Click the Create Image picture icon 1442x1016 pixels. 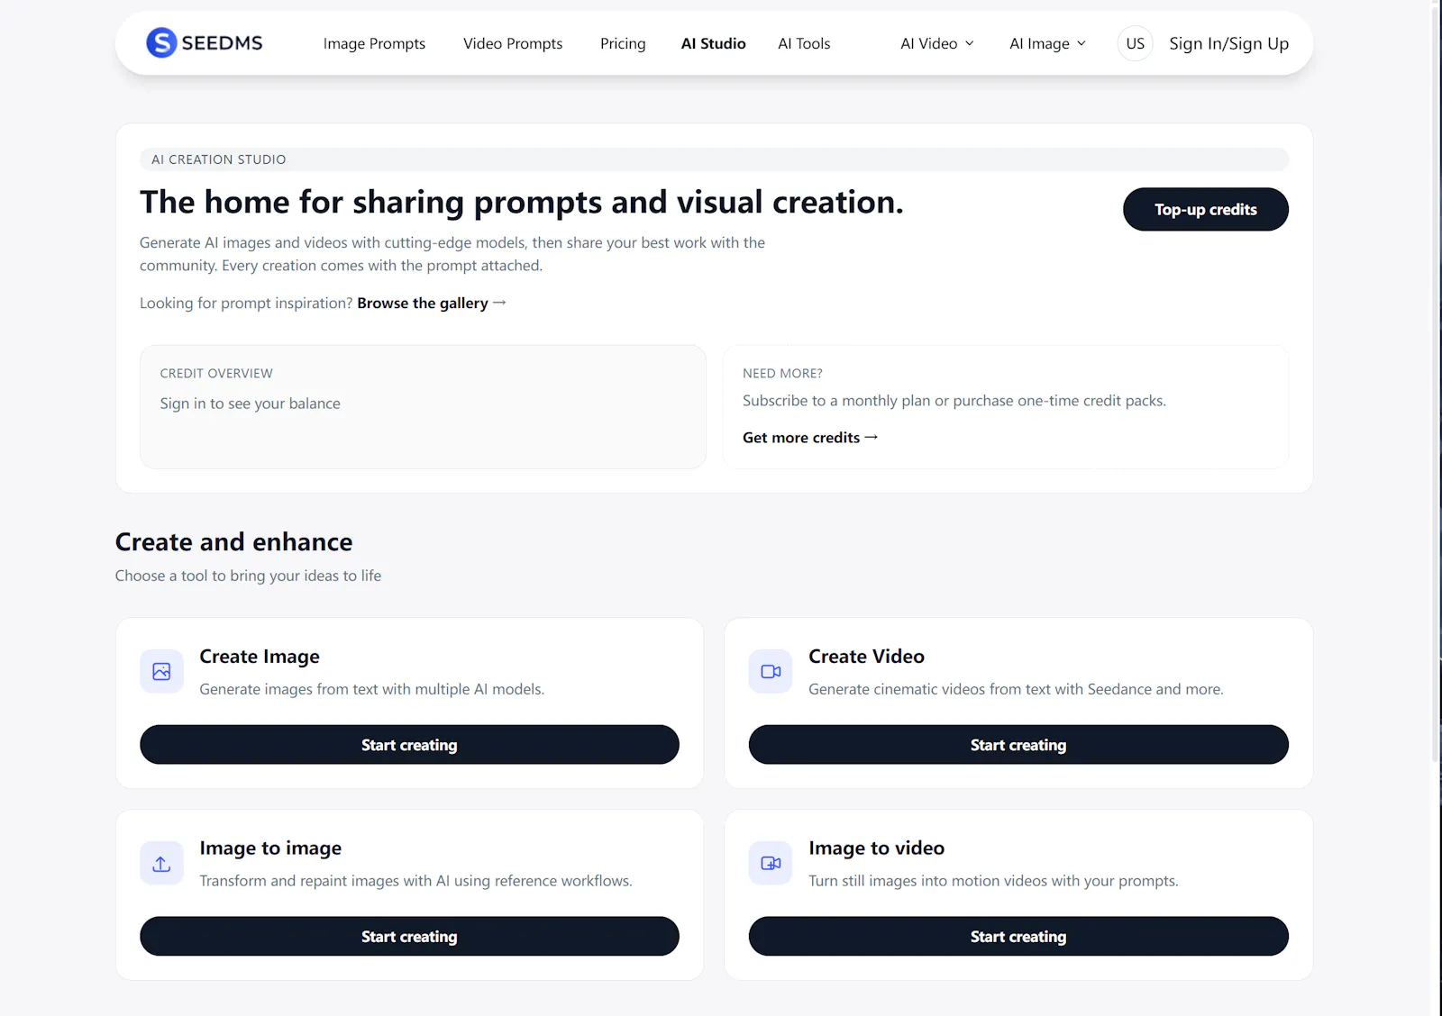point(161,672)
